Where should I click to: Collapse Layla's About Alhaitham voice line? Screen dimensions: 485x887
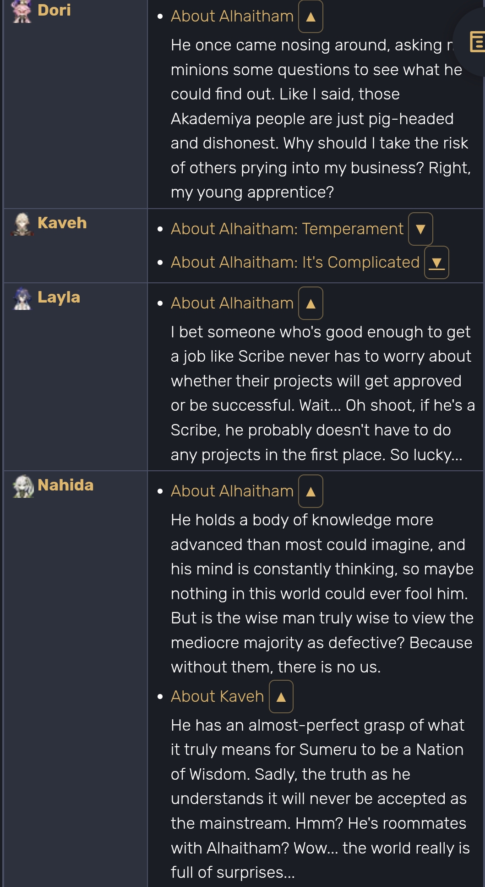tap(311, 303)
